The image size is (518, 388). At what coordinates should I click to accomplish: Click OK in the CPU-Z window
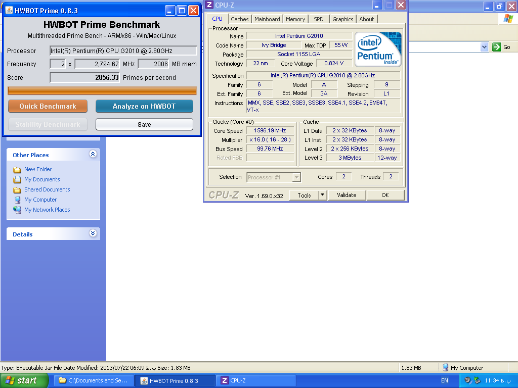pos(385,195)
